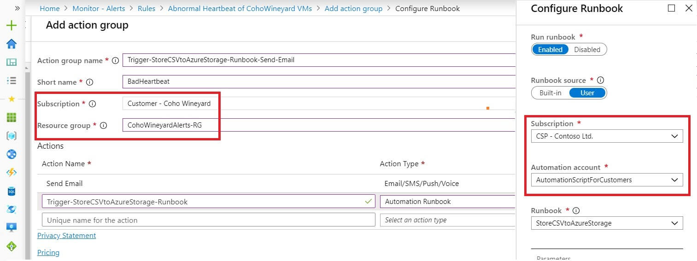
Task: Open Azure Cosmos DB planet icon in sidebar
Action: tap(12, 209)
